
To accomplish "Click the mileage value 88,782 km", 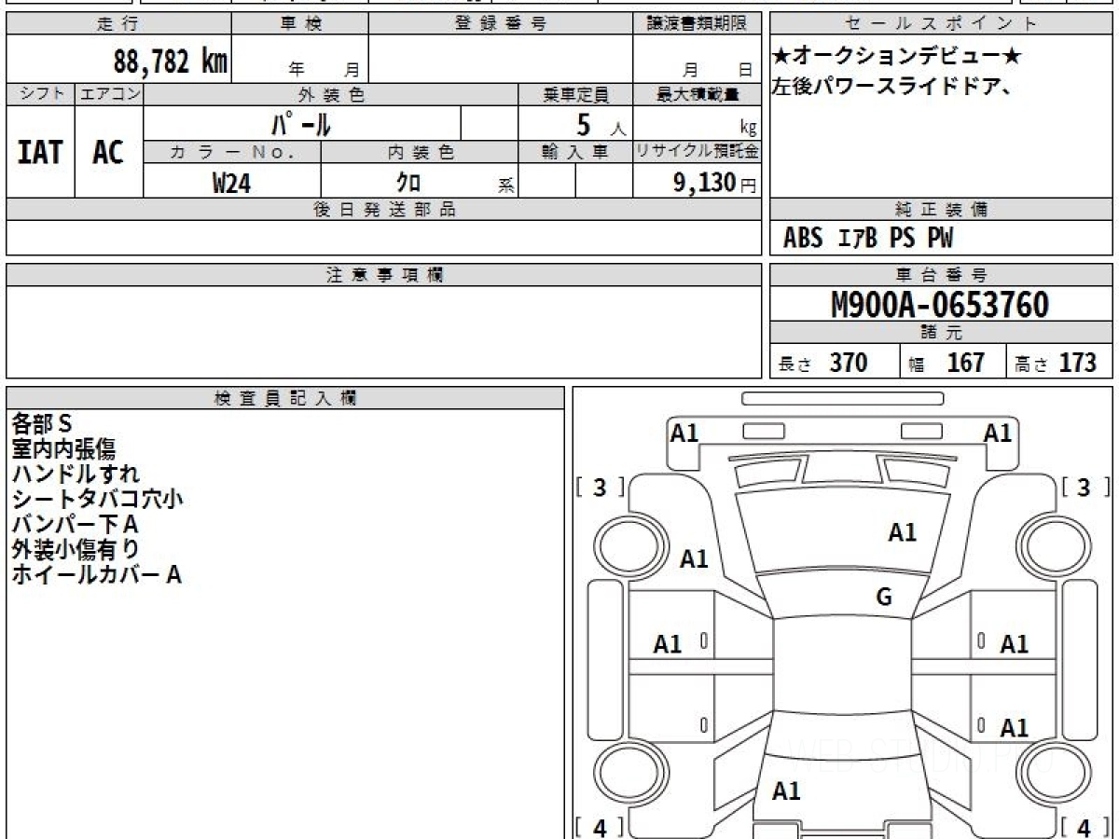I will click(x=171, y=62).
